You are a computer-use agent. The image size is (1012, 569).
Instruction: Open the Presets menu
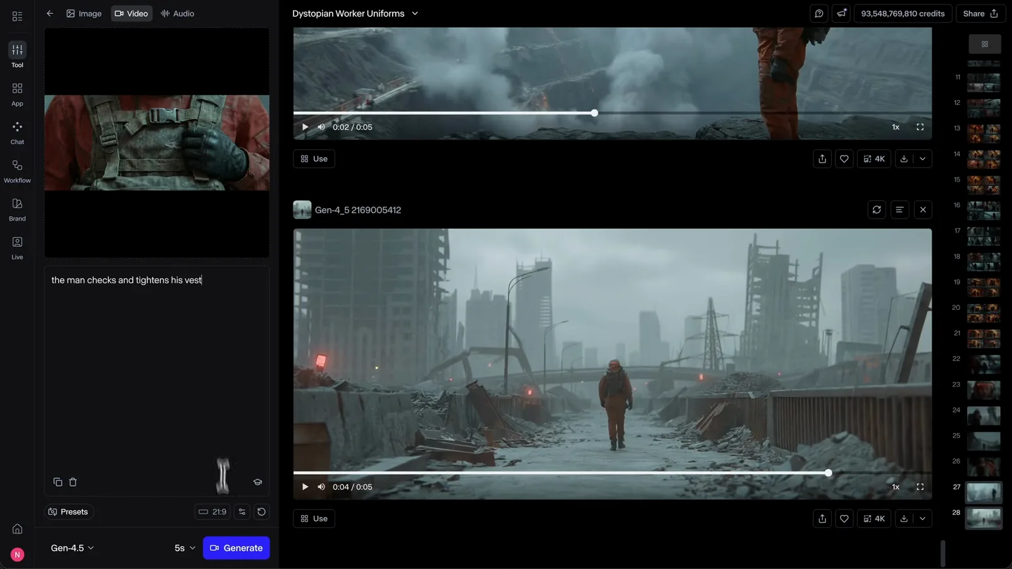coord(68,511)
